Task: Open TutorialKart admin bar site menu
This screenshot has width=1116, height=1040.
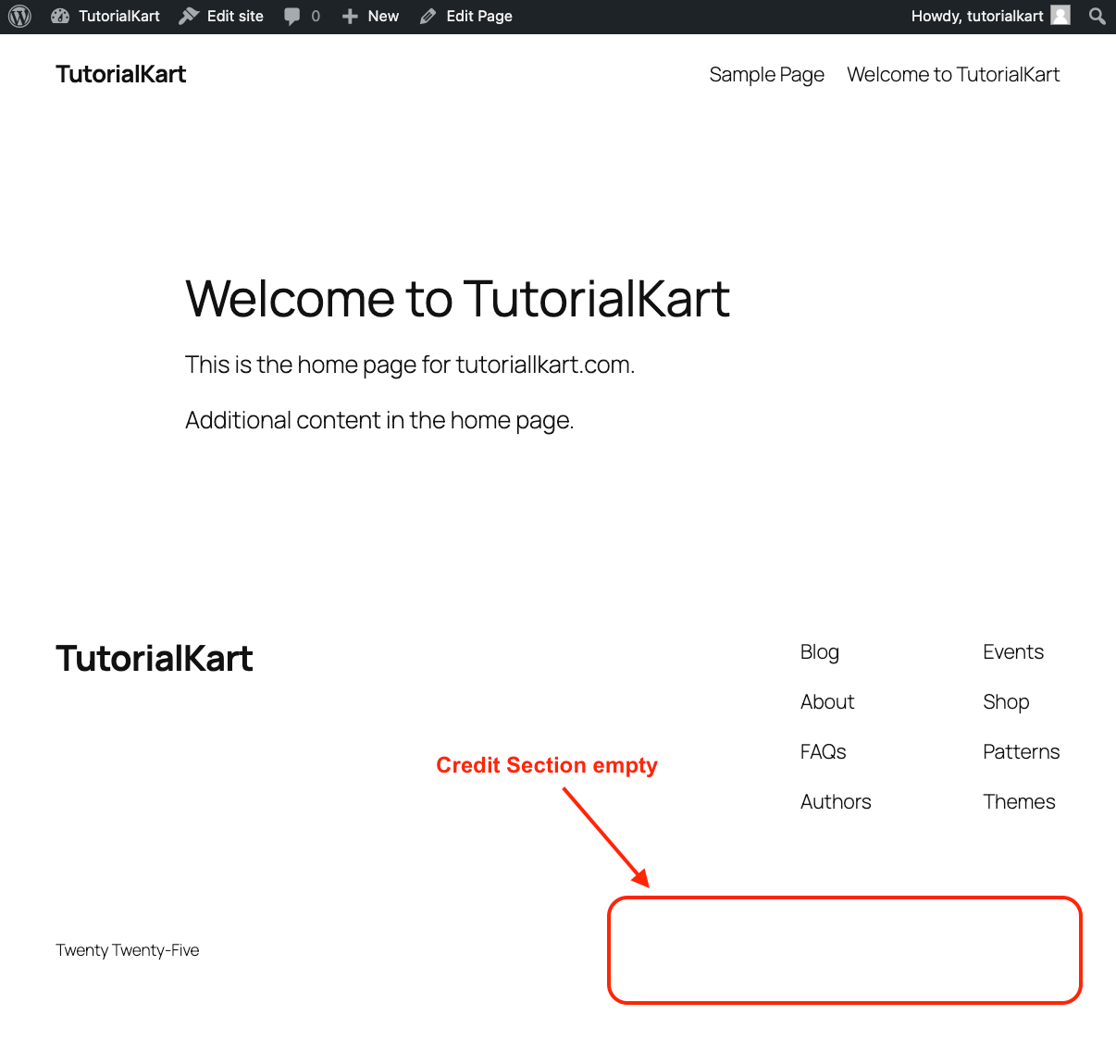Action: pos(118,16)
